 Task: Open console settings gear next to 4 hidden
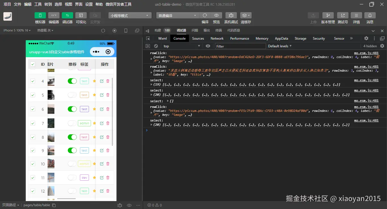tap(382, 46)
